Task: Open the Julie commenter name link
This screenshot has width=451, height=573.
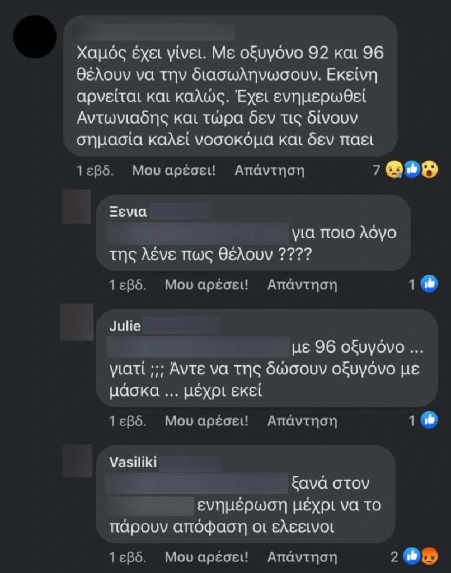Action: click(125, 326)
